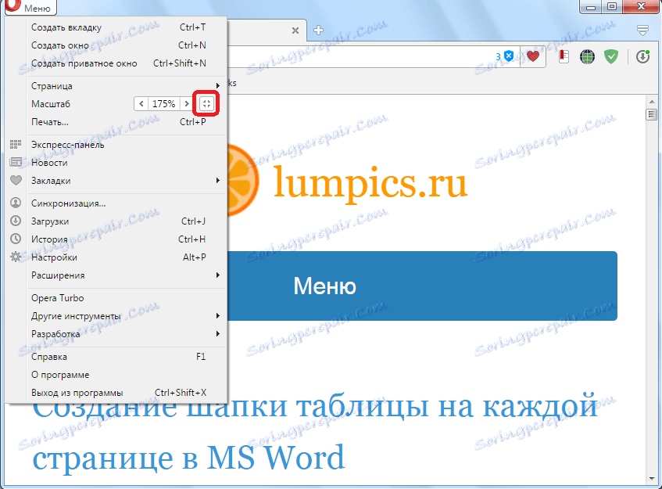Open История via the clock icon
This screenshot has height=489, width=662.
tap(16, 239)
